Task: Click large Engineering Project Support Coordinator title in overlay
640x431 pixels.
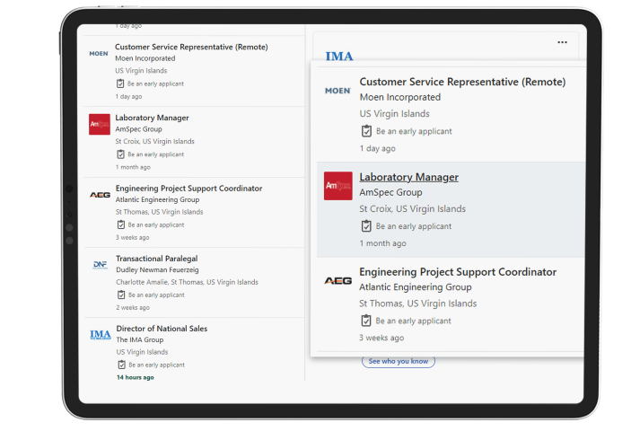Action: coord(458,272)
